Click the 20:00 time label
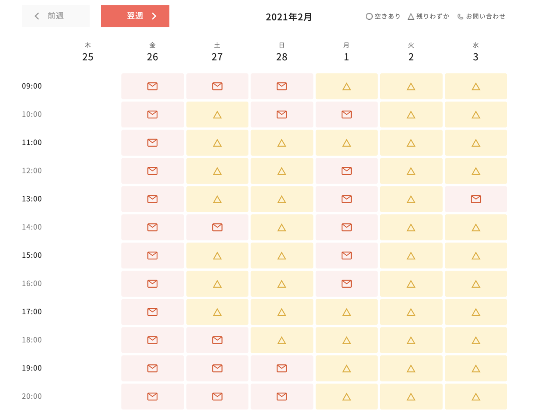 tap(32, 396)
